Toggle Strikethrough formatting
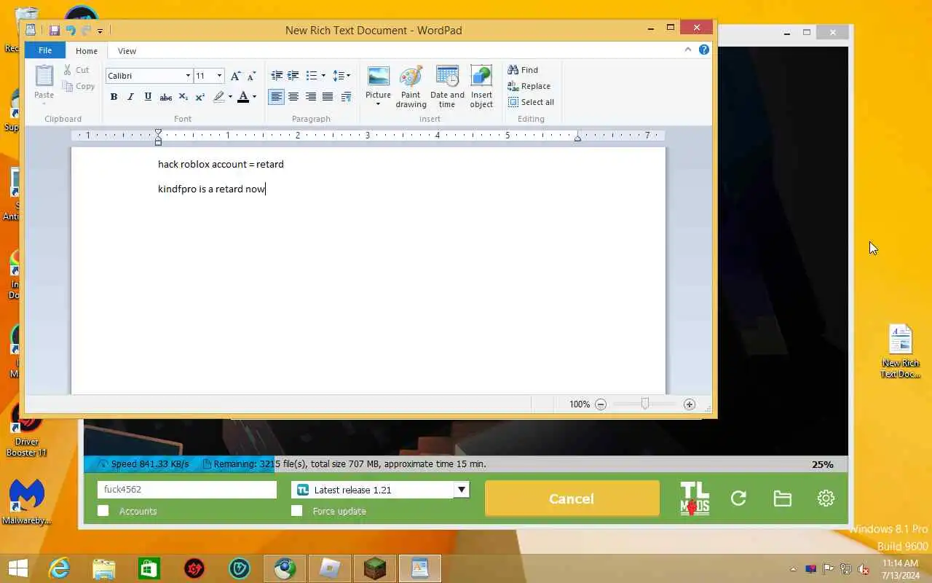This screenshot has height=583, width=932. pyautogui.click(x=165, y=97)
